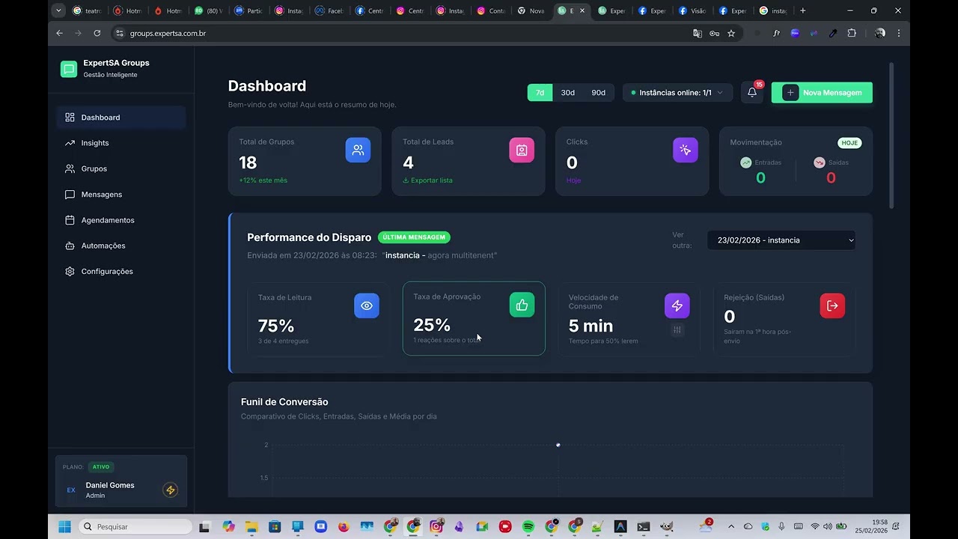Switch to the teatro browser tab

[88, 11]
